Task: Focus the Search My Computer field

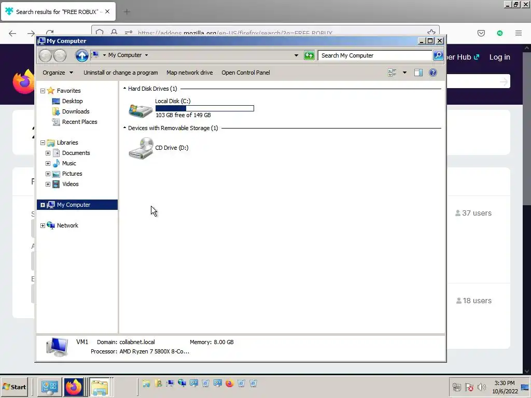Action: tap(375, 55)
